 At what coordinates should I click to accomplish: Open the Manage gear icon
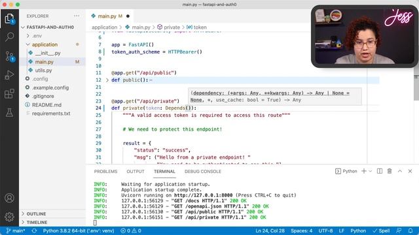point(9,217)
